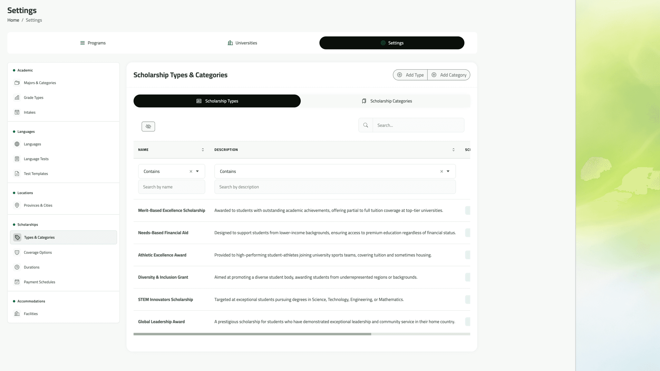Toggle the Merit-Based Excellence Scholarship switch
The height and width of the screenshot is (371, 660).
(468, 210)
